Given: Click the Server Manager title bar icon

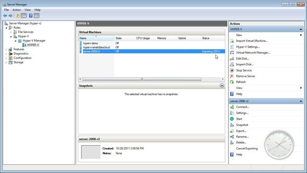Looking at the screenshot, I should tap(4, 4).
